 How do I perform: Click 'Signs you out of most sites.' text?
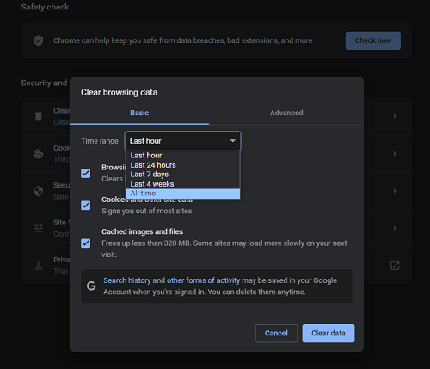point(148,211)
